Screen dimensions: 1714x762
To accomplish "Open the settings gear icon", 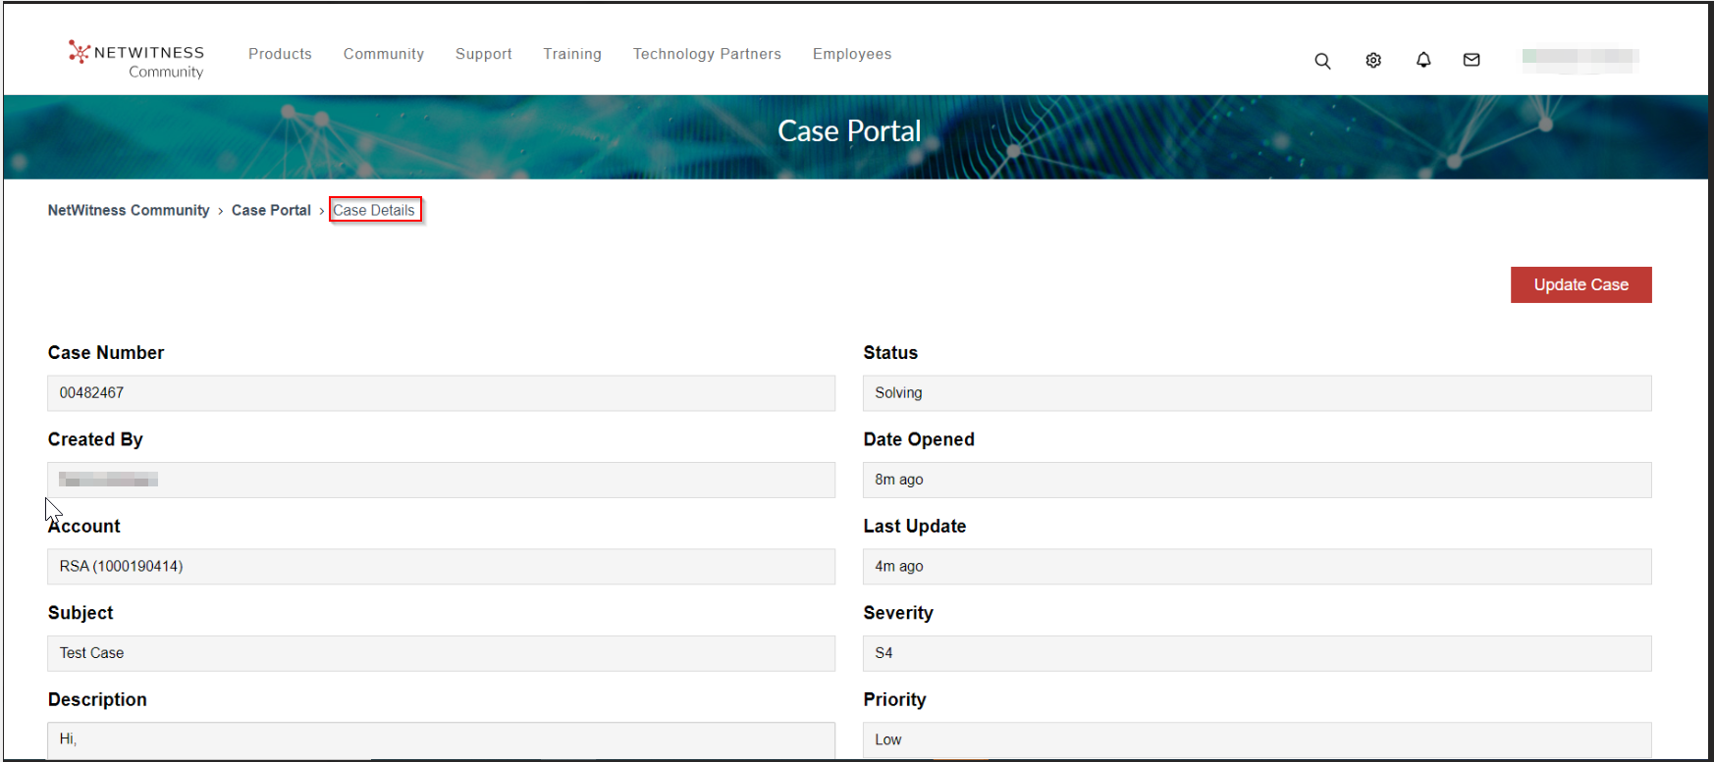I will 1373,61.
